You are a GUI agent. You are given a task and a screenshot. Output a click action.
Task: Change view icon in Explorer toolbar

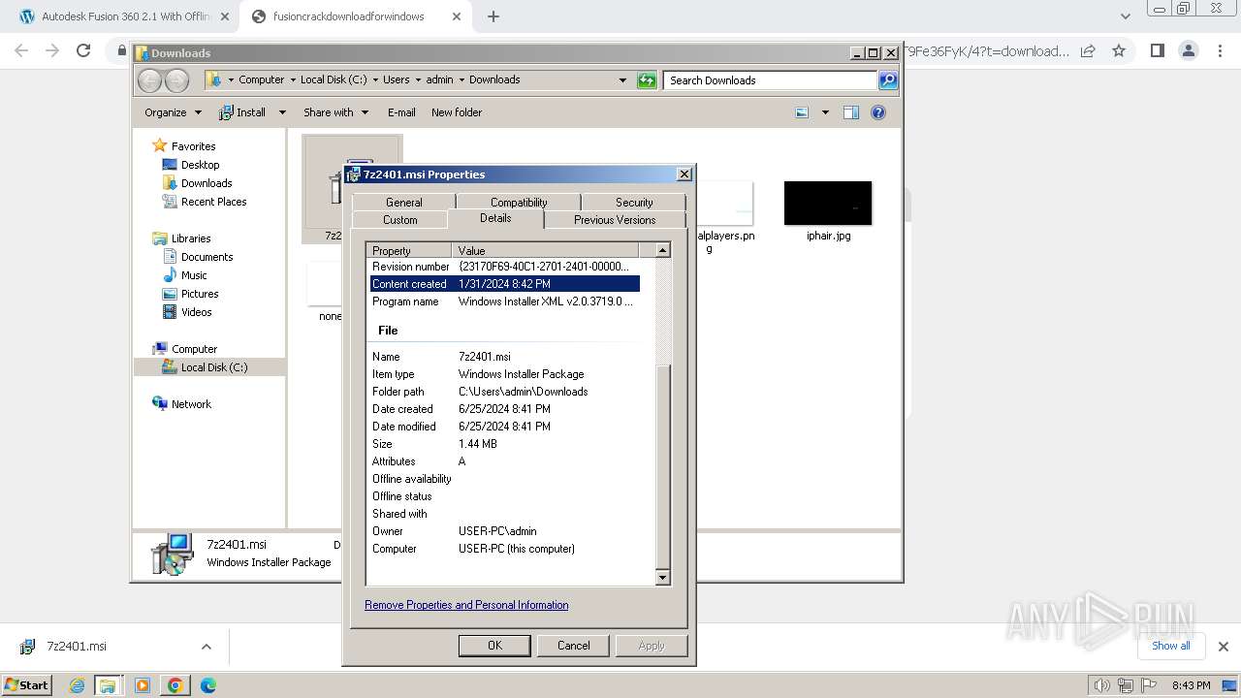802,112
